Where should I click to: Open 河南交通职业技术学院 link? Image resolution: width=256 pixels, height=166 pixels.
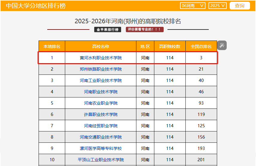pyautogui.click(x=101, y=137)
